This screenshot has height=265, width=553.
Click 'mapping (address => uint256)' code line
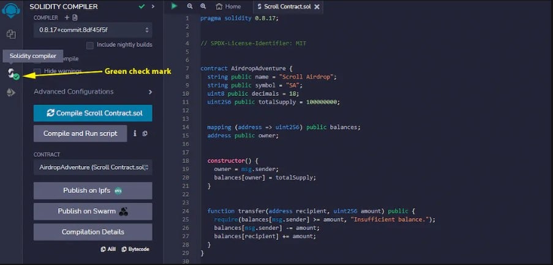pyautogui.click(x=284, y=127)
